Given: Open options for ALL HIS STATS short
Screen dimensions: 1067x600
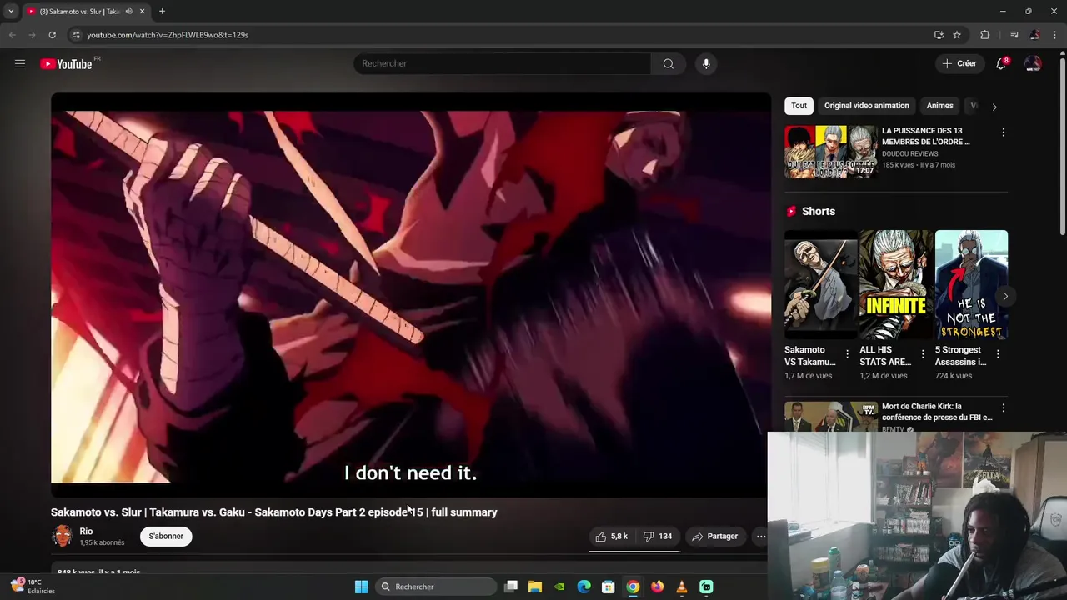Looking at the screenshot, I should click(x=922, y=355).
